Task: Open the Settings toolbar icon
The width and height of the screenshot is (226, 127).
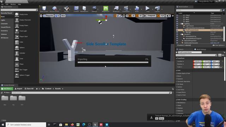Action: (94, 9)
